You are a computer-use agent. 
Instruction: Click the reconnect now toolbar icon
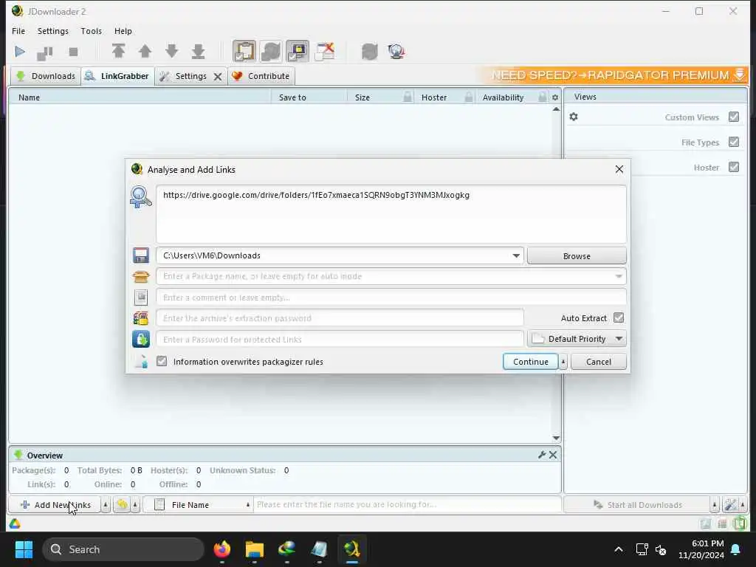click(x=370, y=51)
